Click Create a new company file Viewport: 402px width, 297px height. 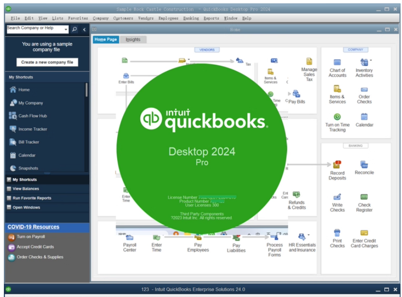pyautogui.click(x=46, y=62)
